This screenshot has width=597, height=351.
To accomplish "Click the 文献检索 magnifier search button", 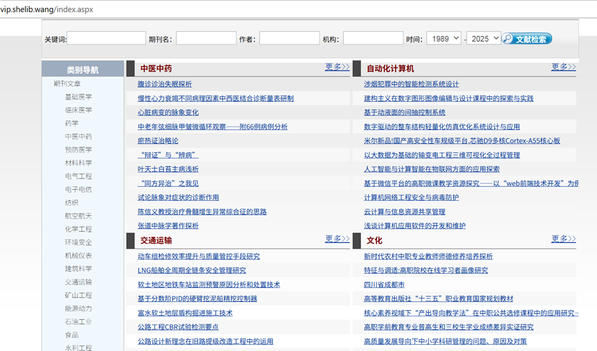I will [526, 39].
